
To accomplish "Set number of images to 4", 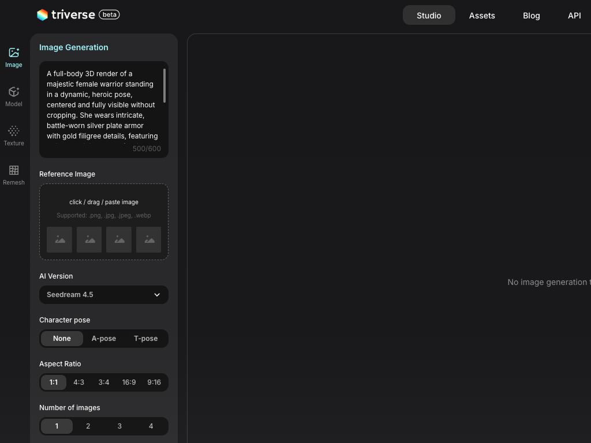I will [151, 426].
